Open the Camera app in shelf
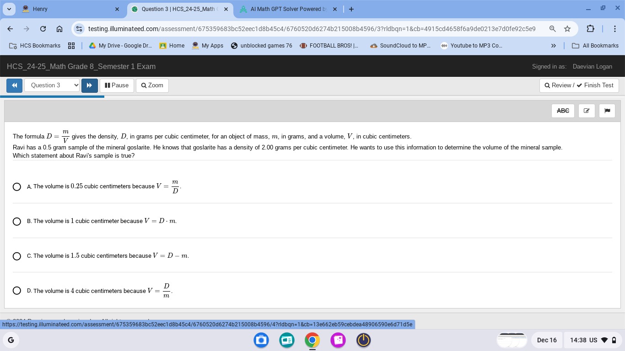This screenshot has width=625, height=351. point(261,340)
